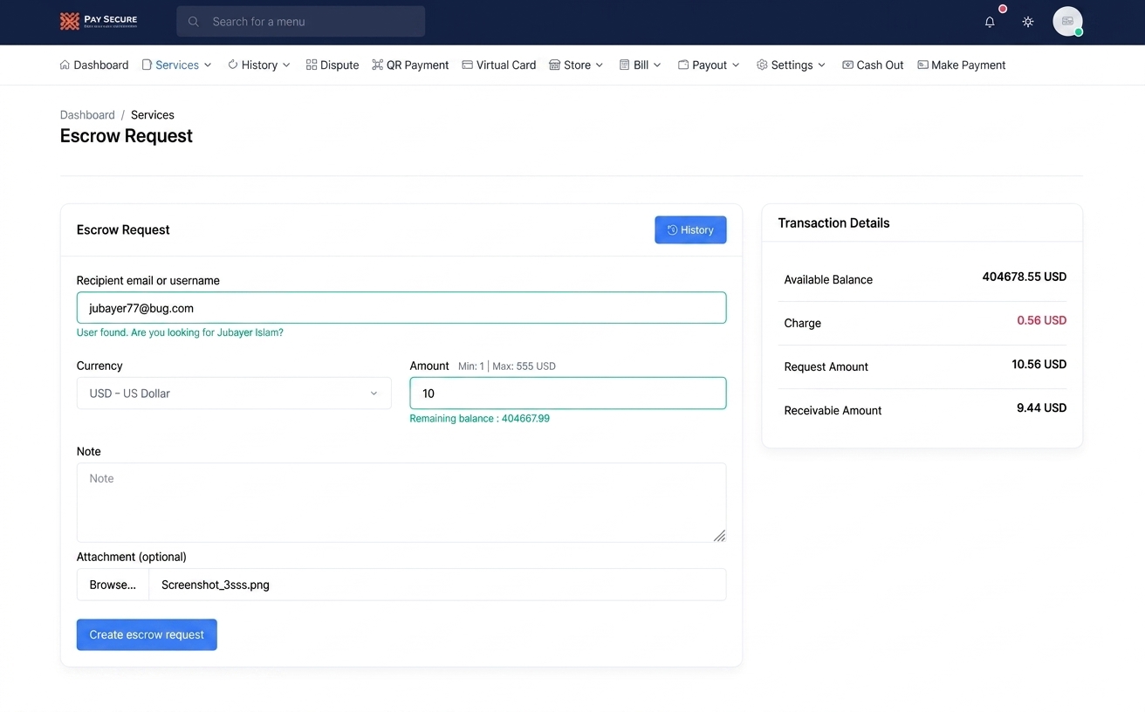Click the '404678.55 USD' balance value
This screenshot has width=1145, height=712.
(x=1025, y=277)
